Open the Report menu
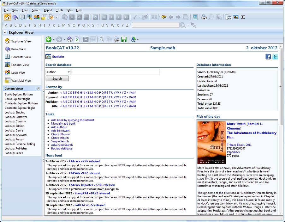 coord(48,10)
